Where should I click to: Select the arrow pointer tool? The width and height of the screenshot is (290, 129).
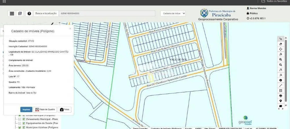coord(280,39)
